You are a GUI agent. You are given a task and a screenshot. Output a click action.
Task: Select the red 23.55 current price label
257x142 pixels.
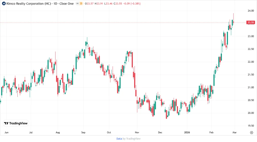click(x=251, y=23)
